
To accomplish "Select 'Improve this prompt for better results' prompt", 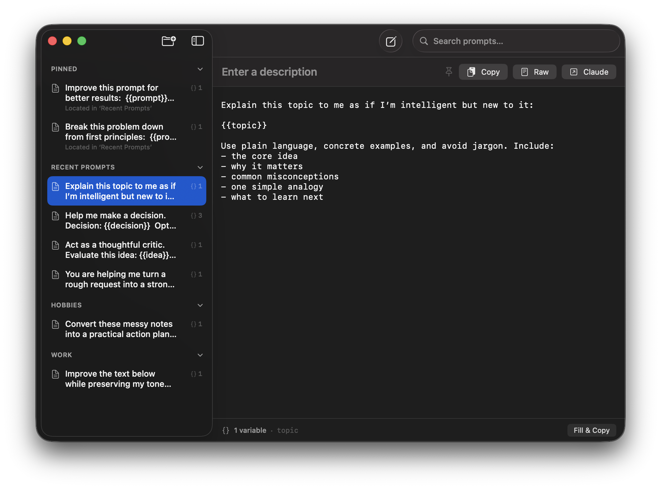I will click(x=127, y=97).
